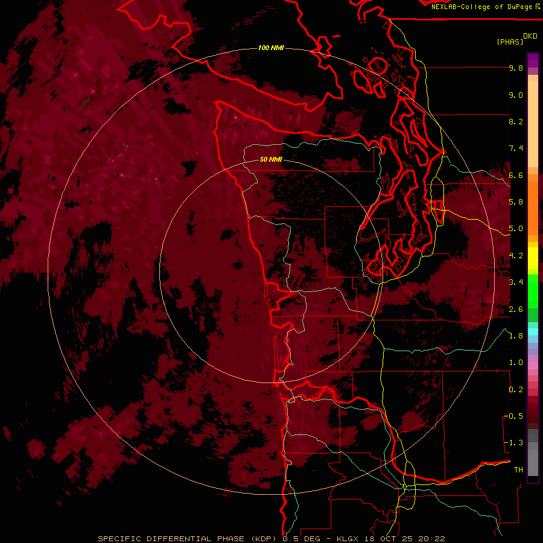543x543 pixels.
Task: Click the [PHAS] label near the colorbar
Action: tap(510, 42)
